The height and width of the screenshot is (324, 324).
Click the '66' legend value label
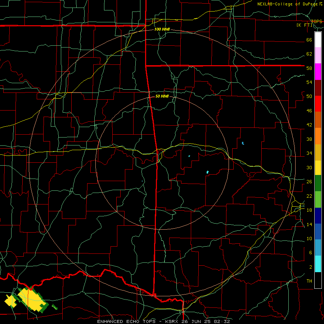[309, 40]
